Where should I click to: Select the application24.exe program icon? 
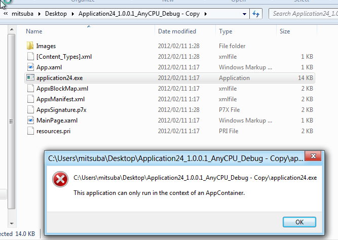(x=30, y=77)
